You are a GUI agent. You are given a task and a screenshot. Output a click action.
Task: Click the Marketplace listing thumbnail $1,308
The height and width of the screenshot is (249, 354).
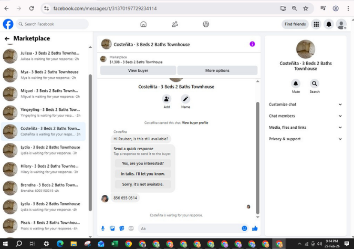tap(103, 59)
